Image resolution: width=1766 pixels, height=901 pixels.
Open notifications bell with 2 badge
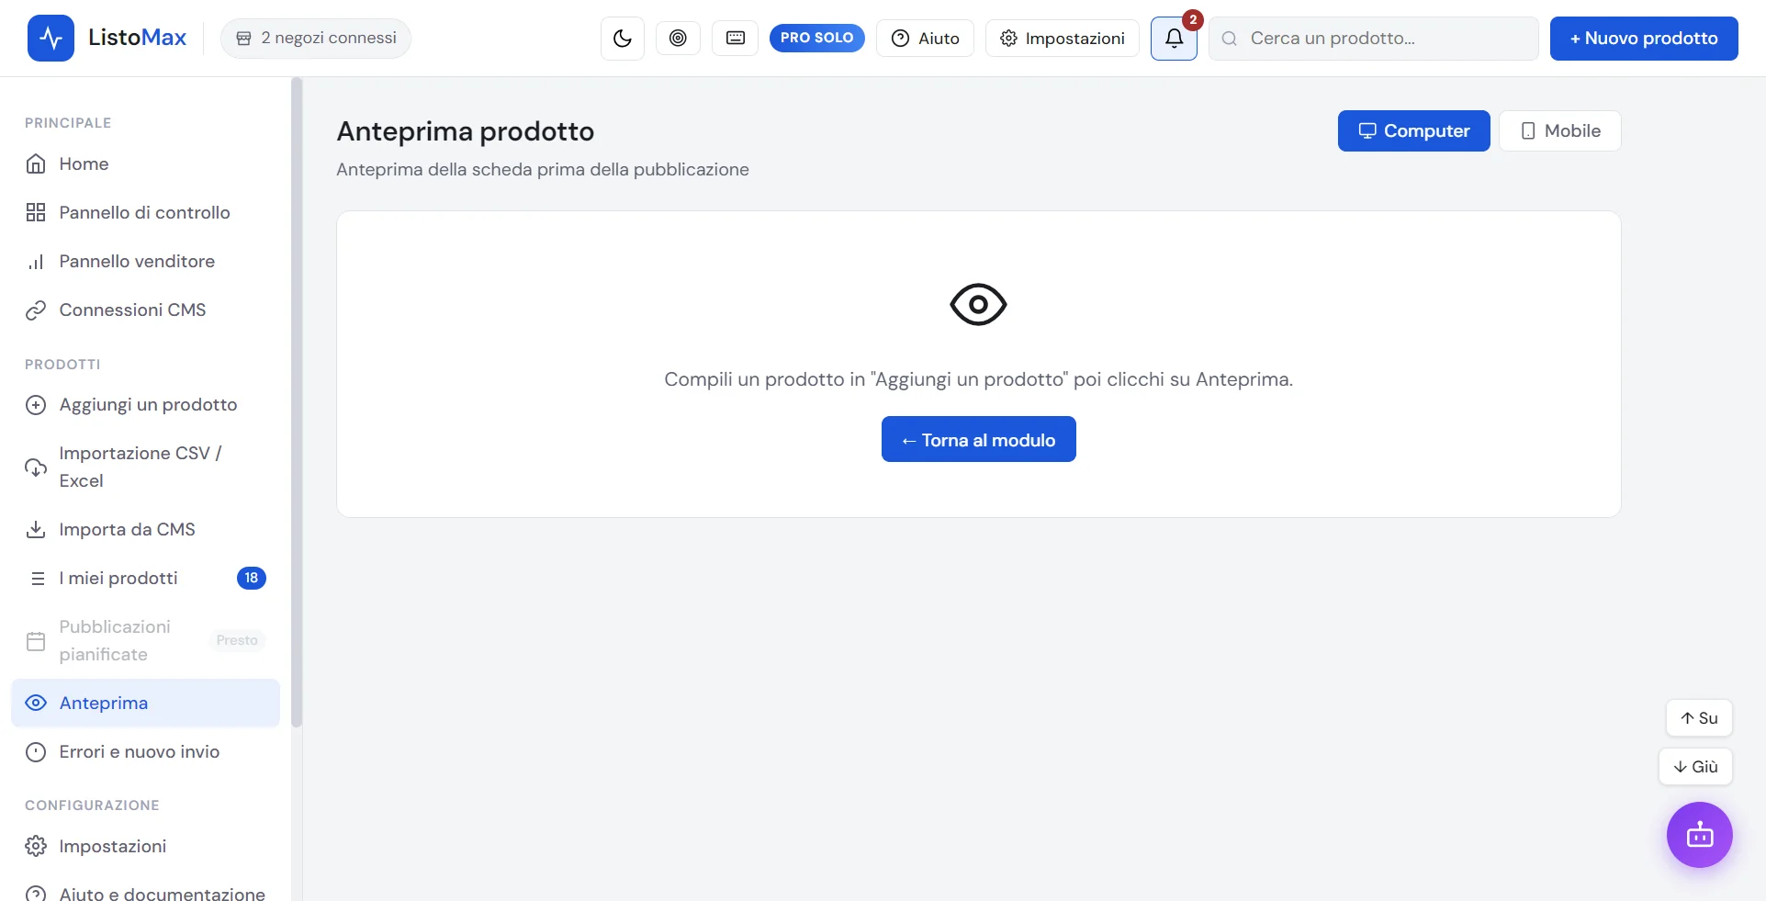[1174, 38]
